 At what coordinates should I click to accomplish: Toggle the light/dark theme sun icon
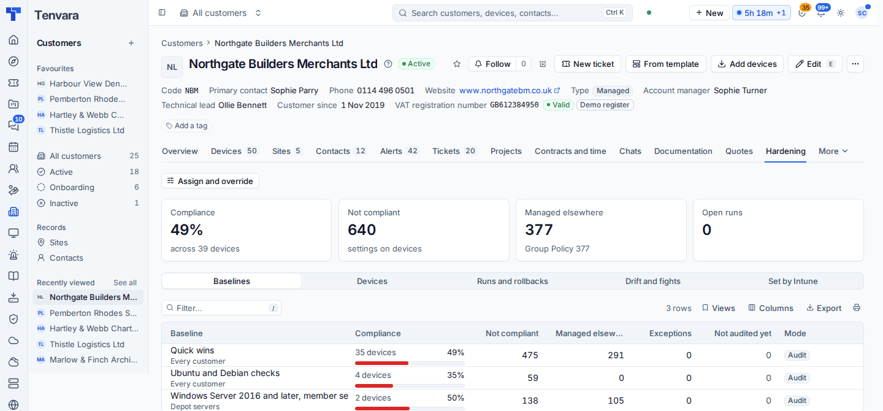point(841,13)
